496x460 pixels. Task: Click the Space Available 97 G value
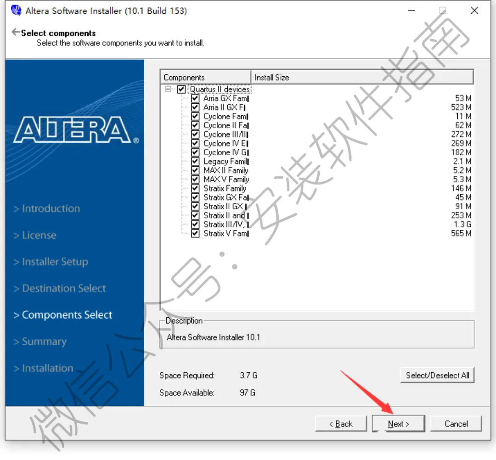248,393
